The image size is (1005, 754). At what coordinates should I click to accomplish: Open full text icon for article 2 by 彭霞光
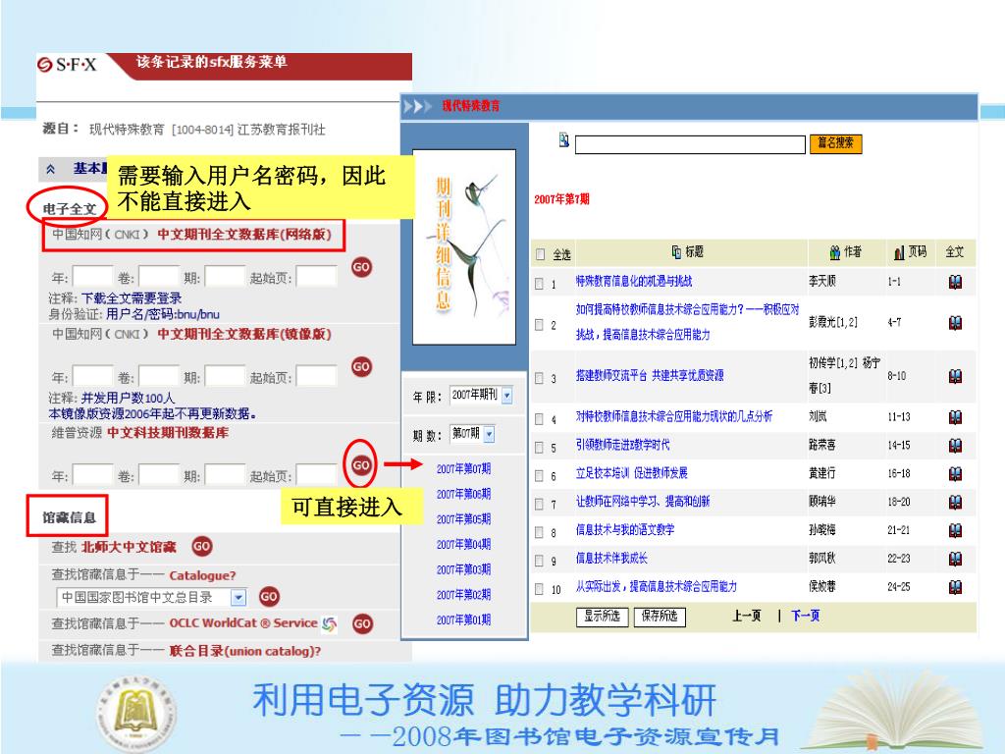point(955,322)
